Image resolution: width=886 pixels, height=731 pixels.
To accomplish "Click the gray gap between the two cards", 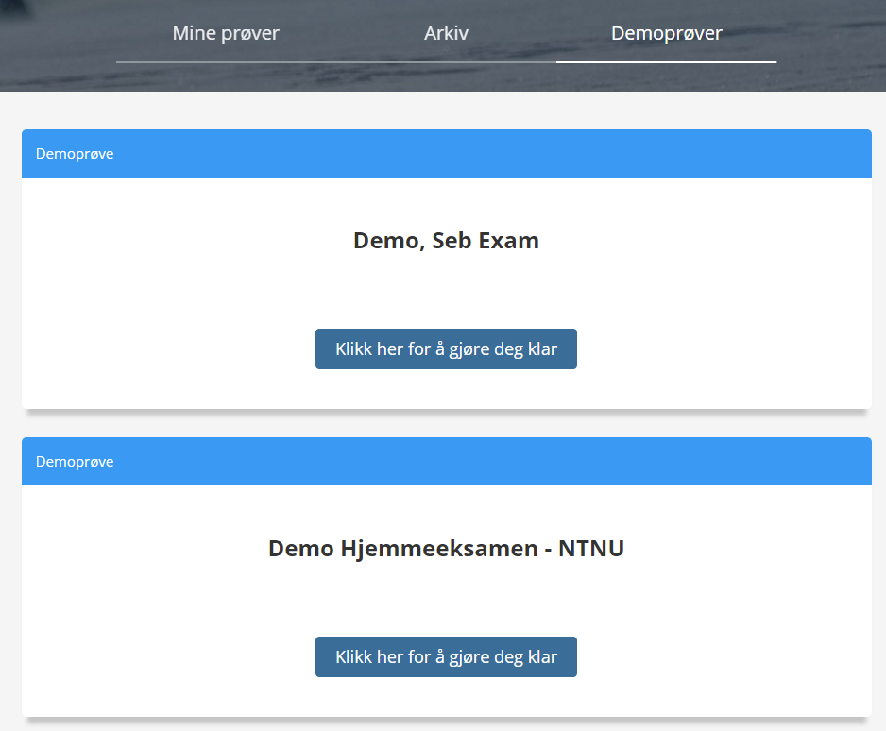I will pos(447,424).
